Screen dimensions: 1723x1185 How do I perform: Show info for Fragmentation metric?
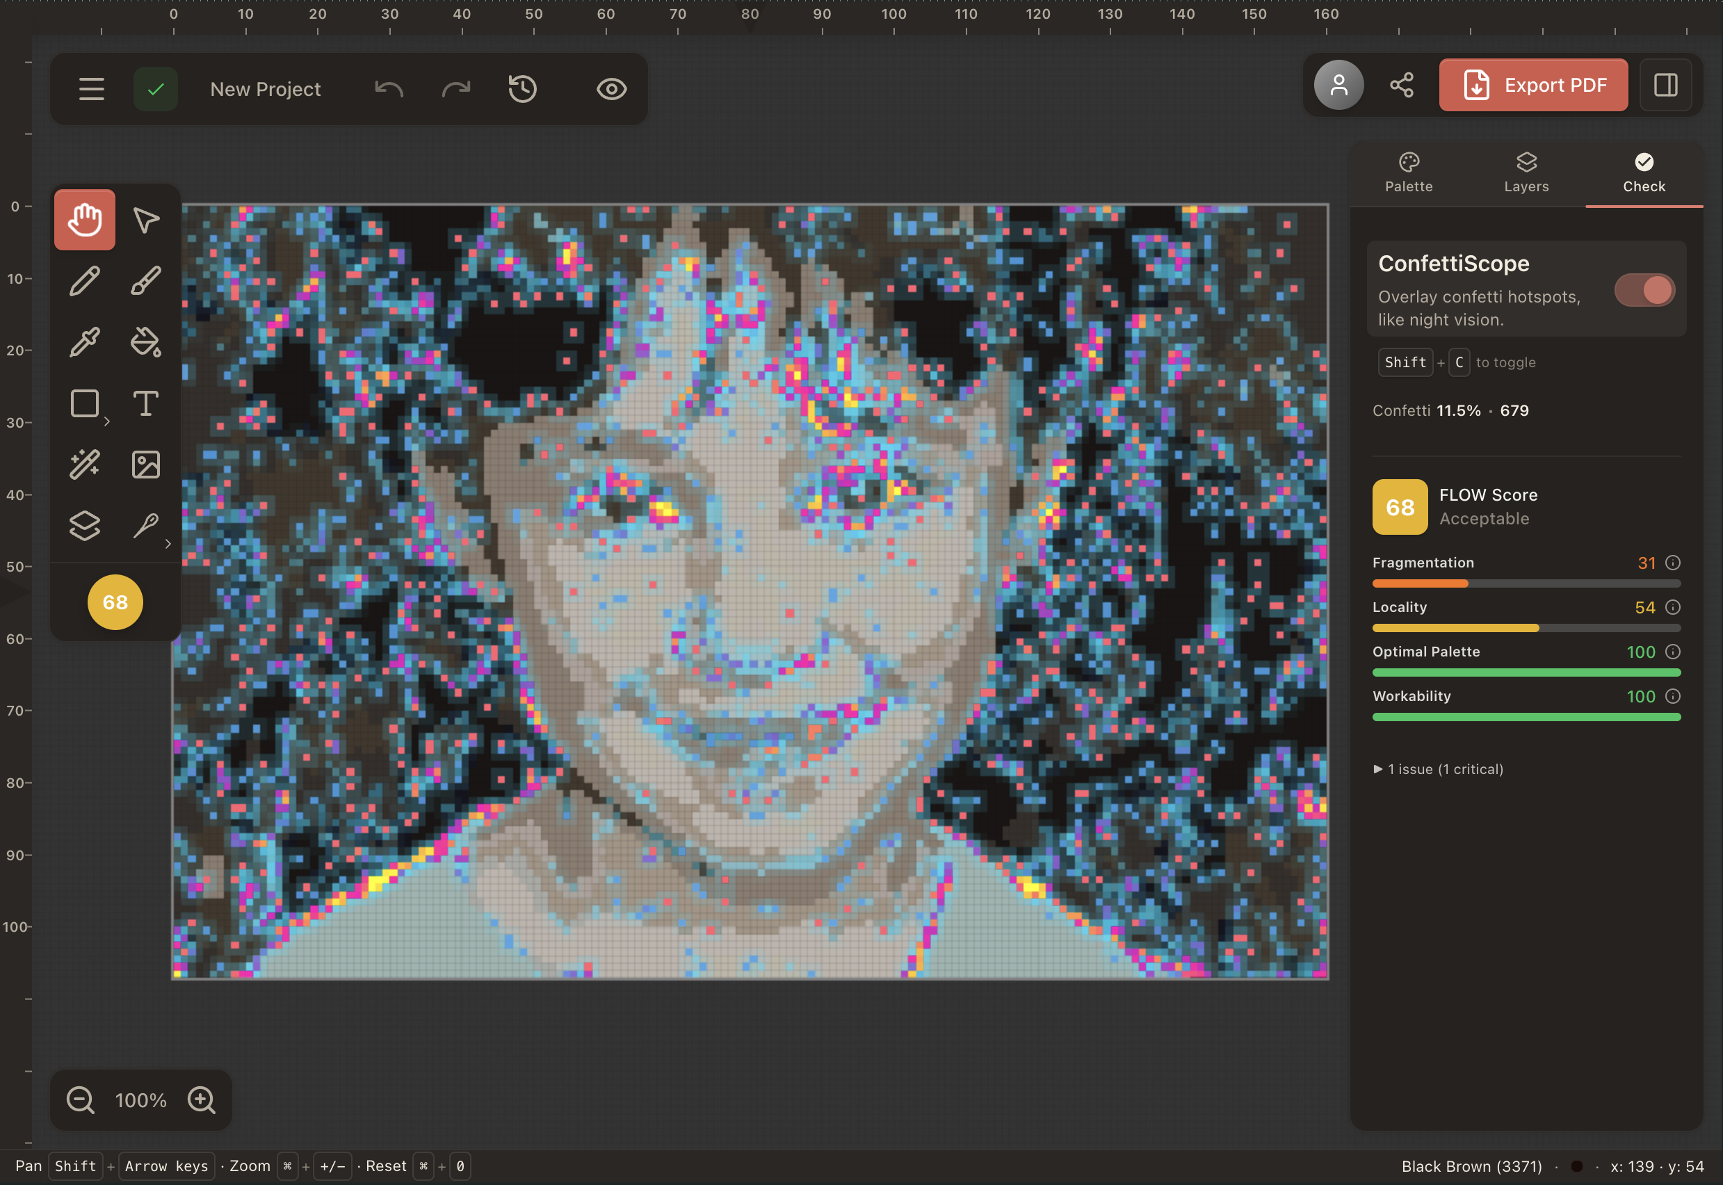pyautogui.click(x=1672, y=563)
